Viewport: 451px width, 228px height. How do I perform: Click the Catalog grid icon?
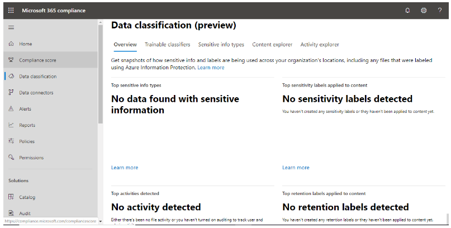pyautogui.click(x=11, y=197)
